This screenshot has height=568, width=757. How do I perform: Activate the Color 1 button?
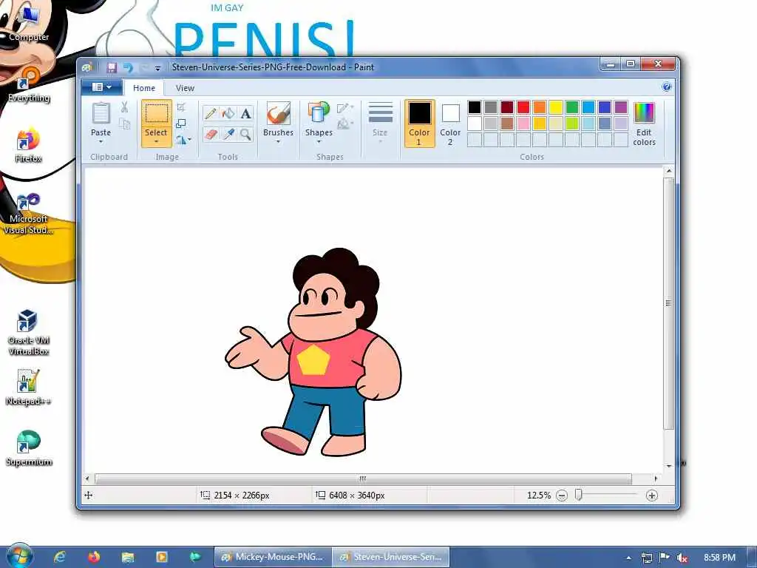coord(419,124)
